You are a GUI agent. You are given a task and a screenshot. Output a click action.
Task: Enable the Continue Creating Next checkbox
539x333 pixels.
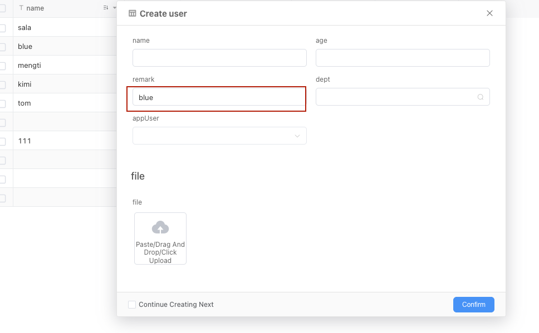coord(131,305)
